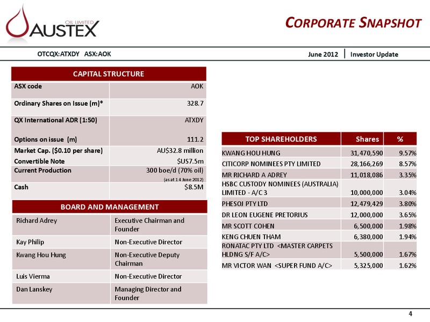Click the Dan Lanskey name
Viewport: 430px width, 322px height.
(34, 289)
